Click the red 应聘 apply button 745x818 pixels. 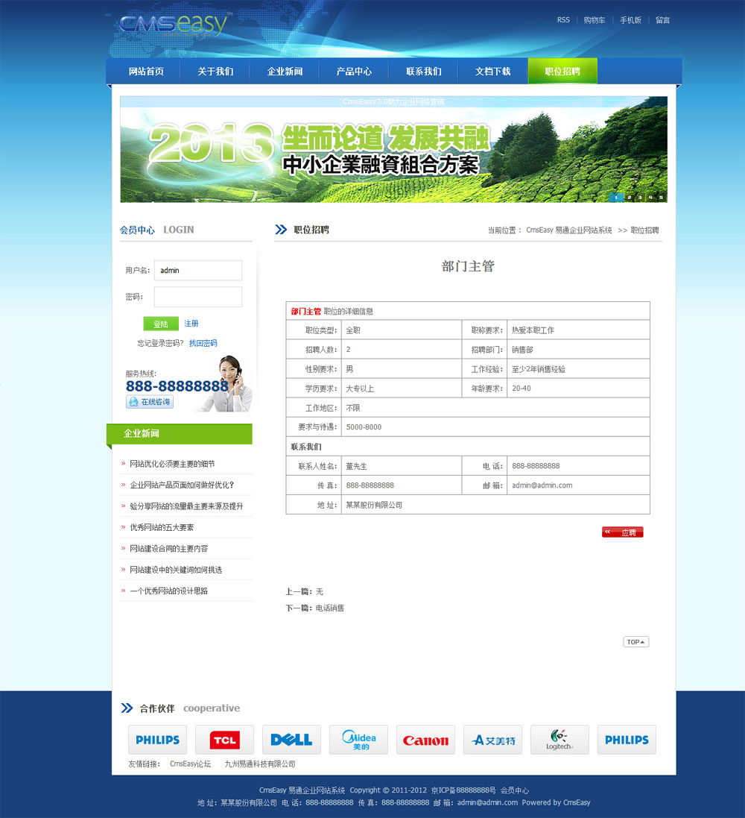pos(623,532)
